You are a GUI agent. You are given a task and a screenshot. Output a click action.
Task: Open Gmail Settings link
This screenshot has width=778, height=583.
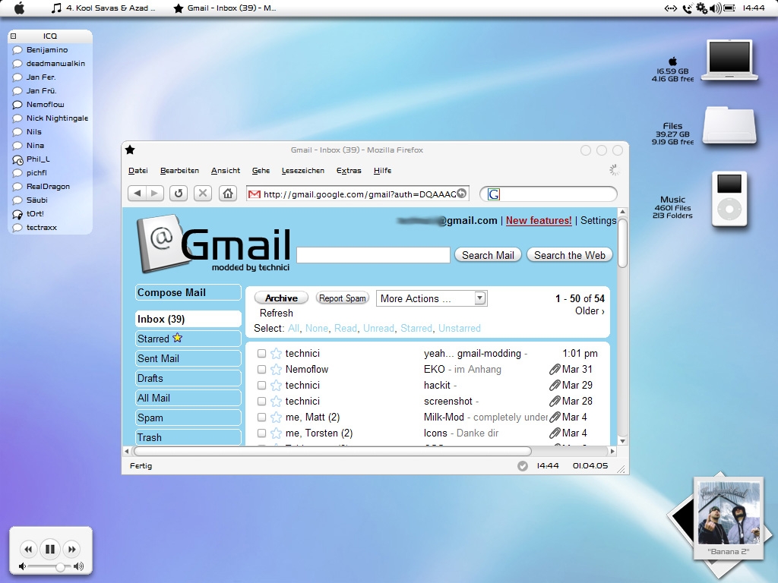[x=599, y=221]
